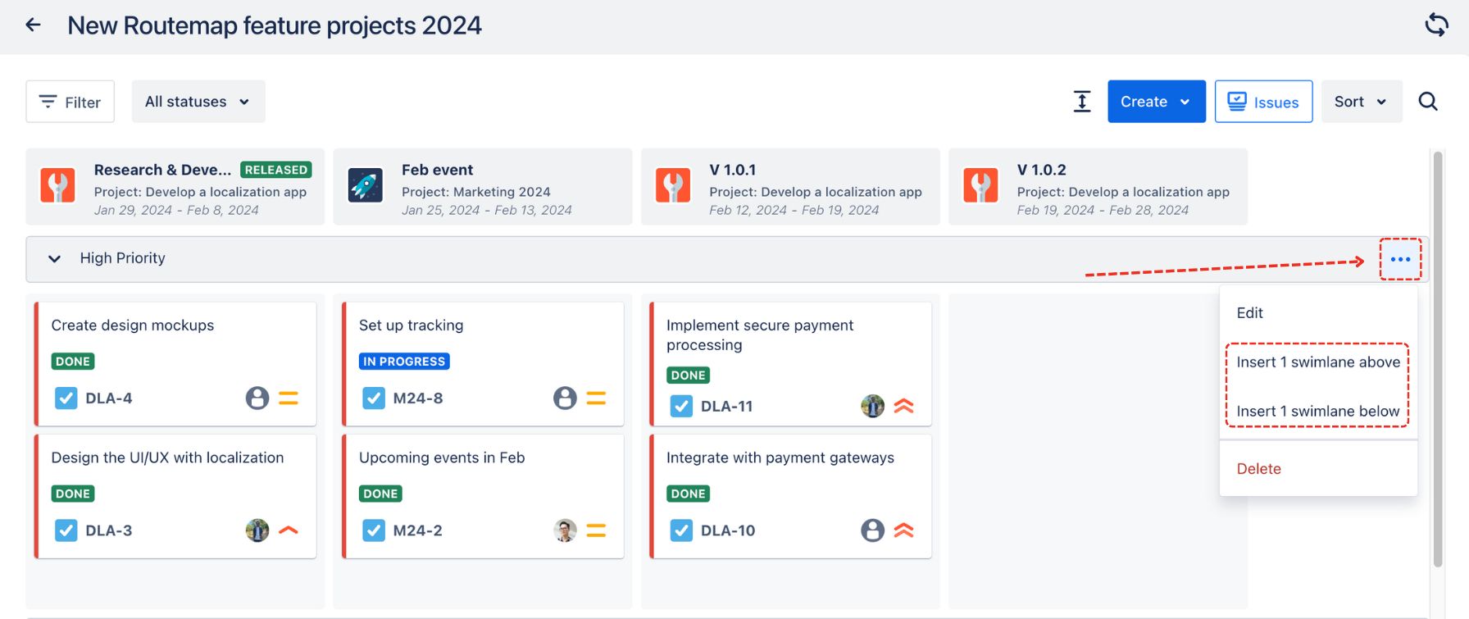Viewport: 1469px width, 619px height.
Task: Open the Issues panel button
Action: point(1263,102)
